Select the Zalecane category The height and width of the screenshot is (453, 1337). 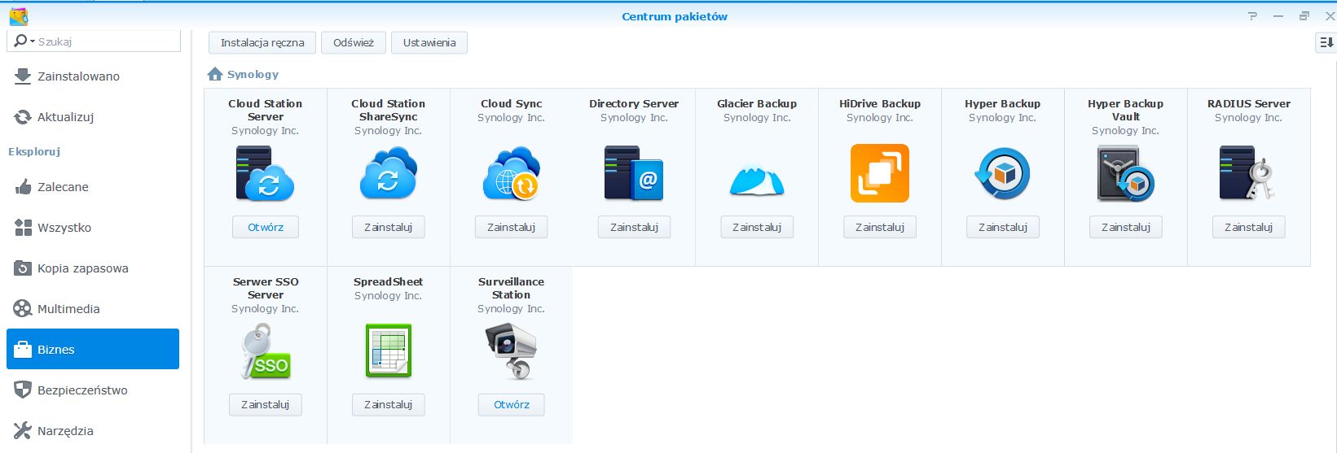click(x=93, y=187)
